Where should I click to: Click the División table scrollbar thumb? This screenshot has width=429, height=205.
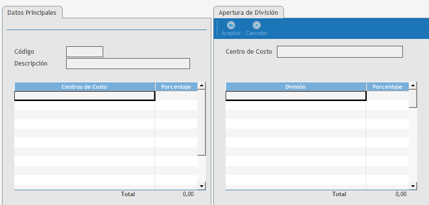coord(413,99)
